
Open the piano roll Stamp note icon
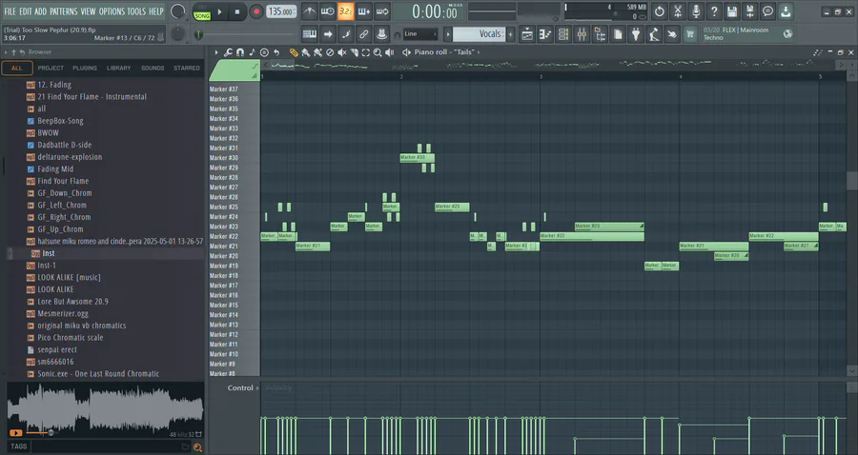click(x=252, y=52)
